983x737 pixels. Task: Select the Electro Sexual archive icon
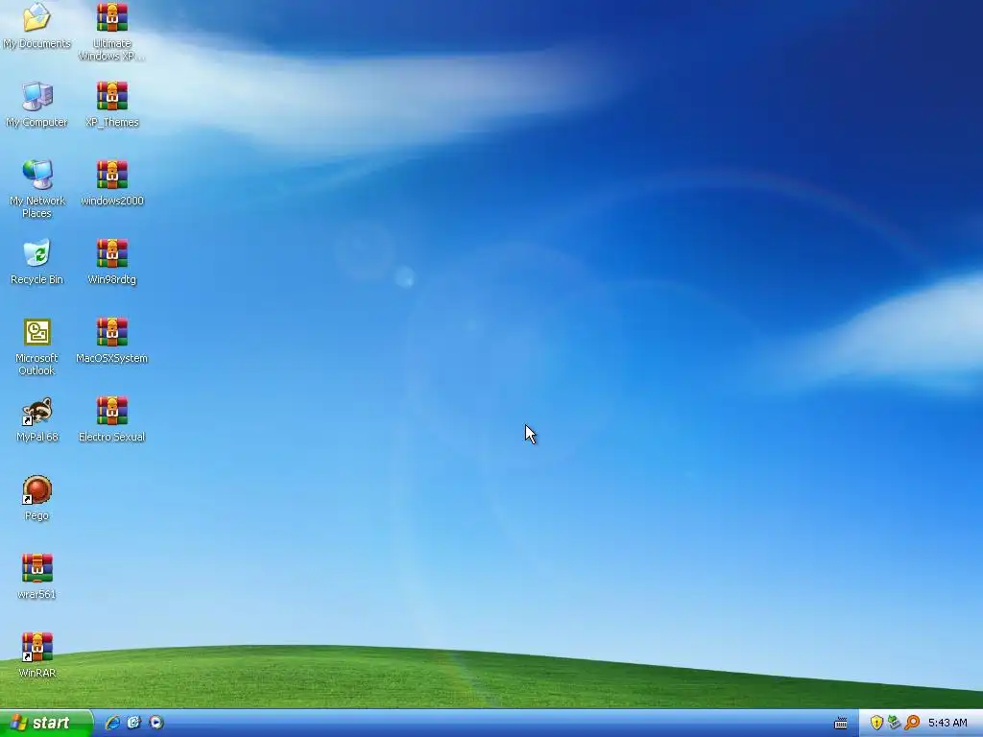[112, 419]
